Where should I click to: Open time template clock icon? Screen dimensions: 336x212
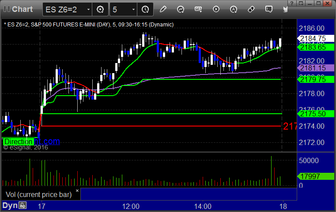coord(145,9)
